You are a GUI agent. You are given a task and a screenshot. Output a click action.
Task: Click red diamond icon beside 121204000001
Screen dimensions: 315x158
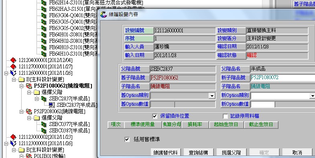point(13,60)
